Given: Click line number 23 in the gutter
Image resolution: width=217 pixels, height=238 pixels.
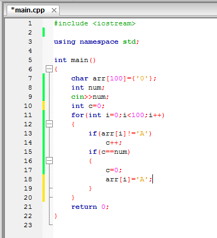Looking at the screenshot, I should coord(28,225).
